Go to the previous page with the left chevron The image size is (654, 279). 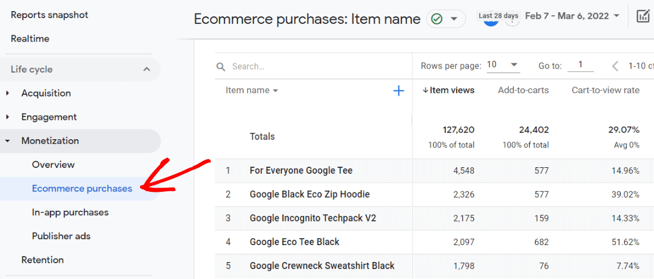point(615,66)
